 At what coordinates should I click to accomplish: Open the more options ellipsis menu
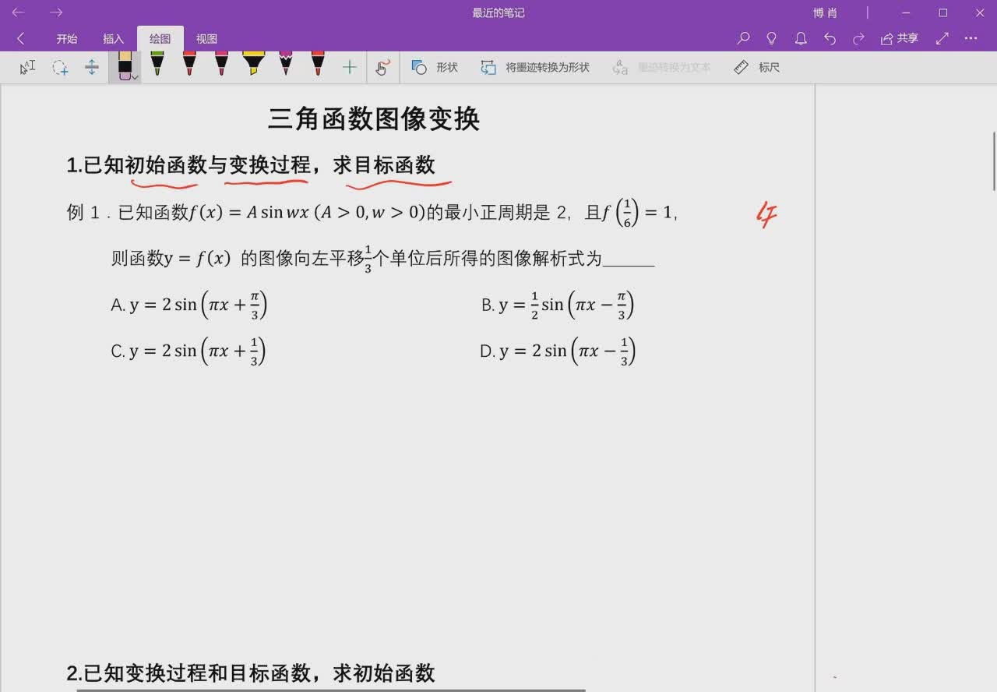971,38
